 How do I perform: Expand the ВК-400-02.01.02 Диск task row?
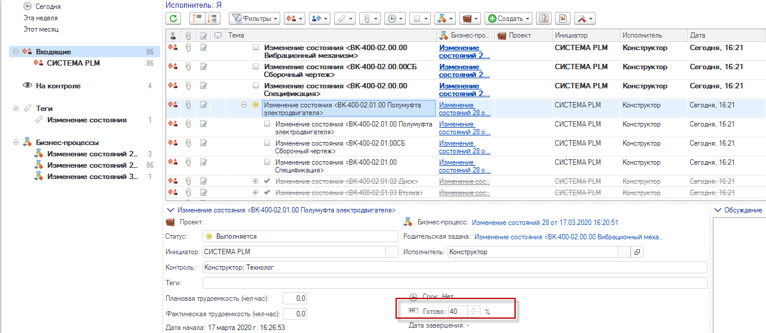click(x=256, y=181)
